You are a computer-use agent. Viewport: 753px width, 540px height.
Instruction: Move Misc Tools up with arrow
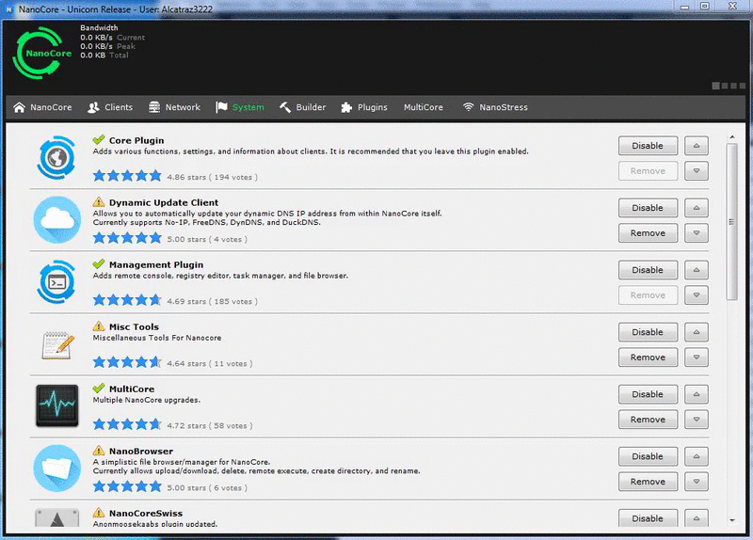pos(697,332)
